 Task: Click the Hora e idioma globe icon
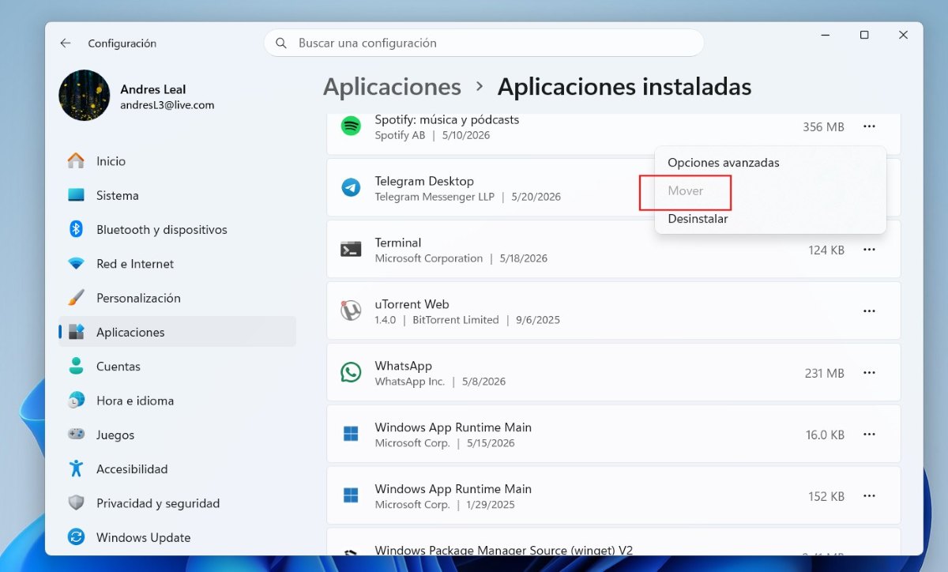pos(76,401)
